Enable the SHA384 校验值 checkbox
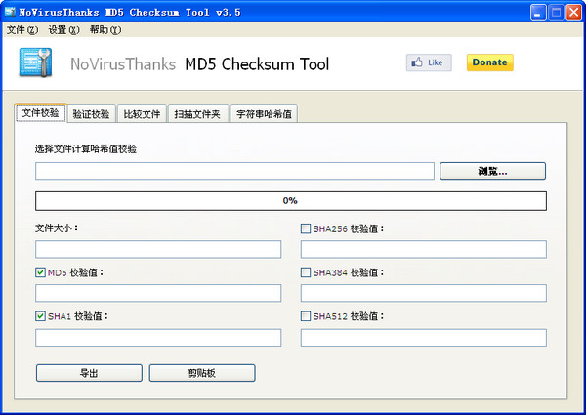586x415 pixels. pos(306,272)
